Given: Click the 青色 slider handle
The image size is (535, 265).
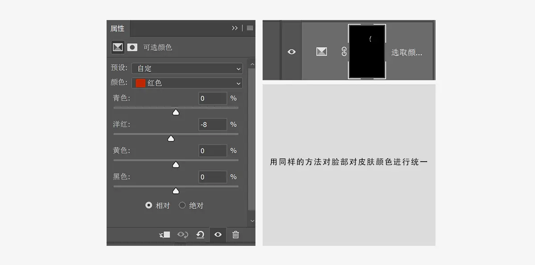Looking at the screenshot, I should tap(176, 112).
